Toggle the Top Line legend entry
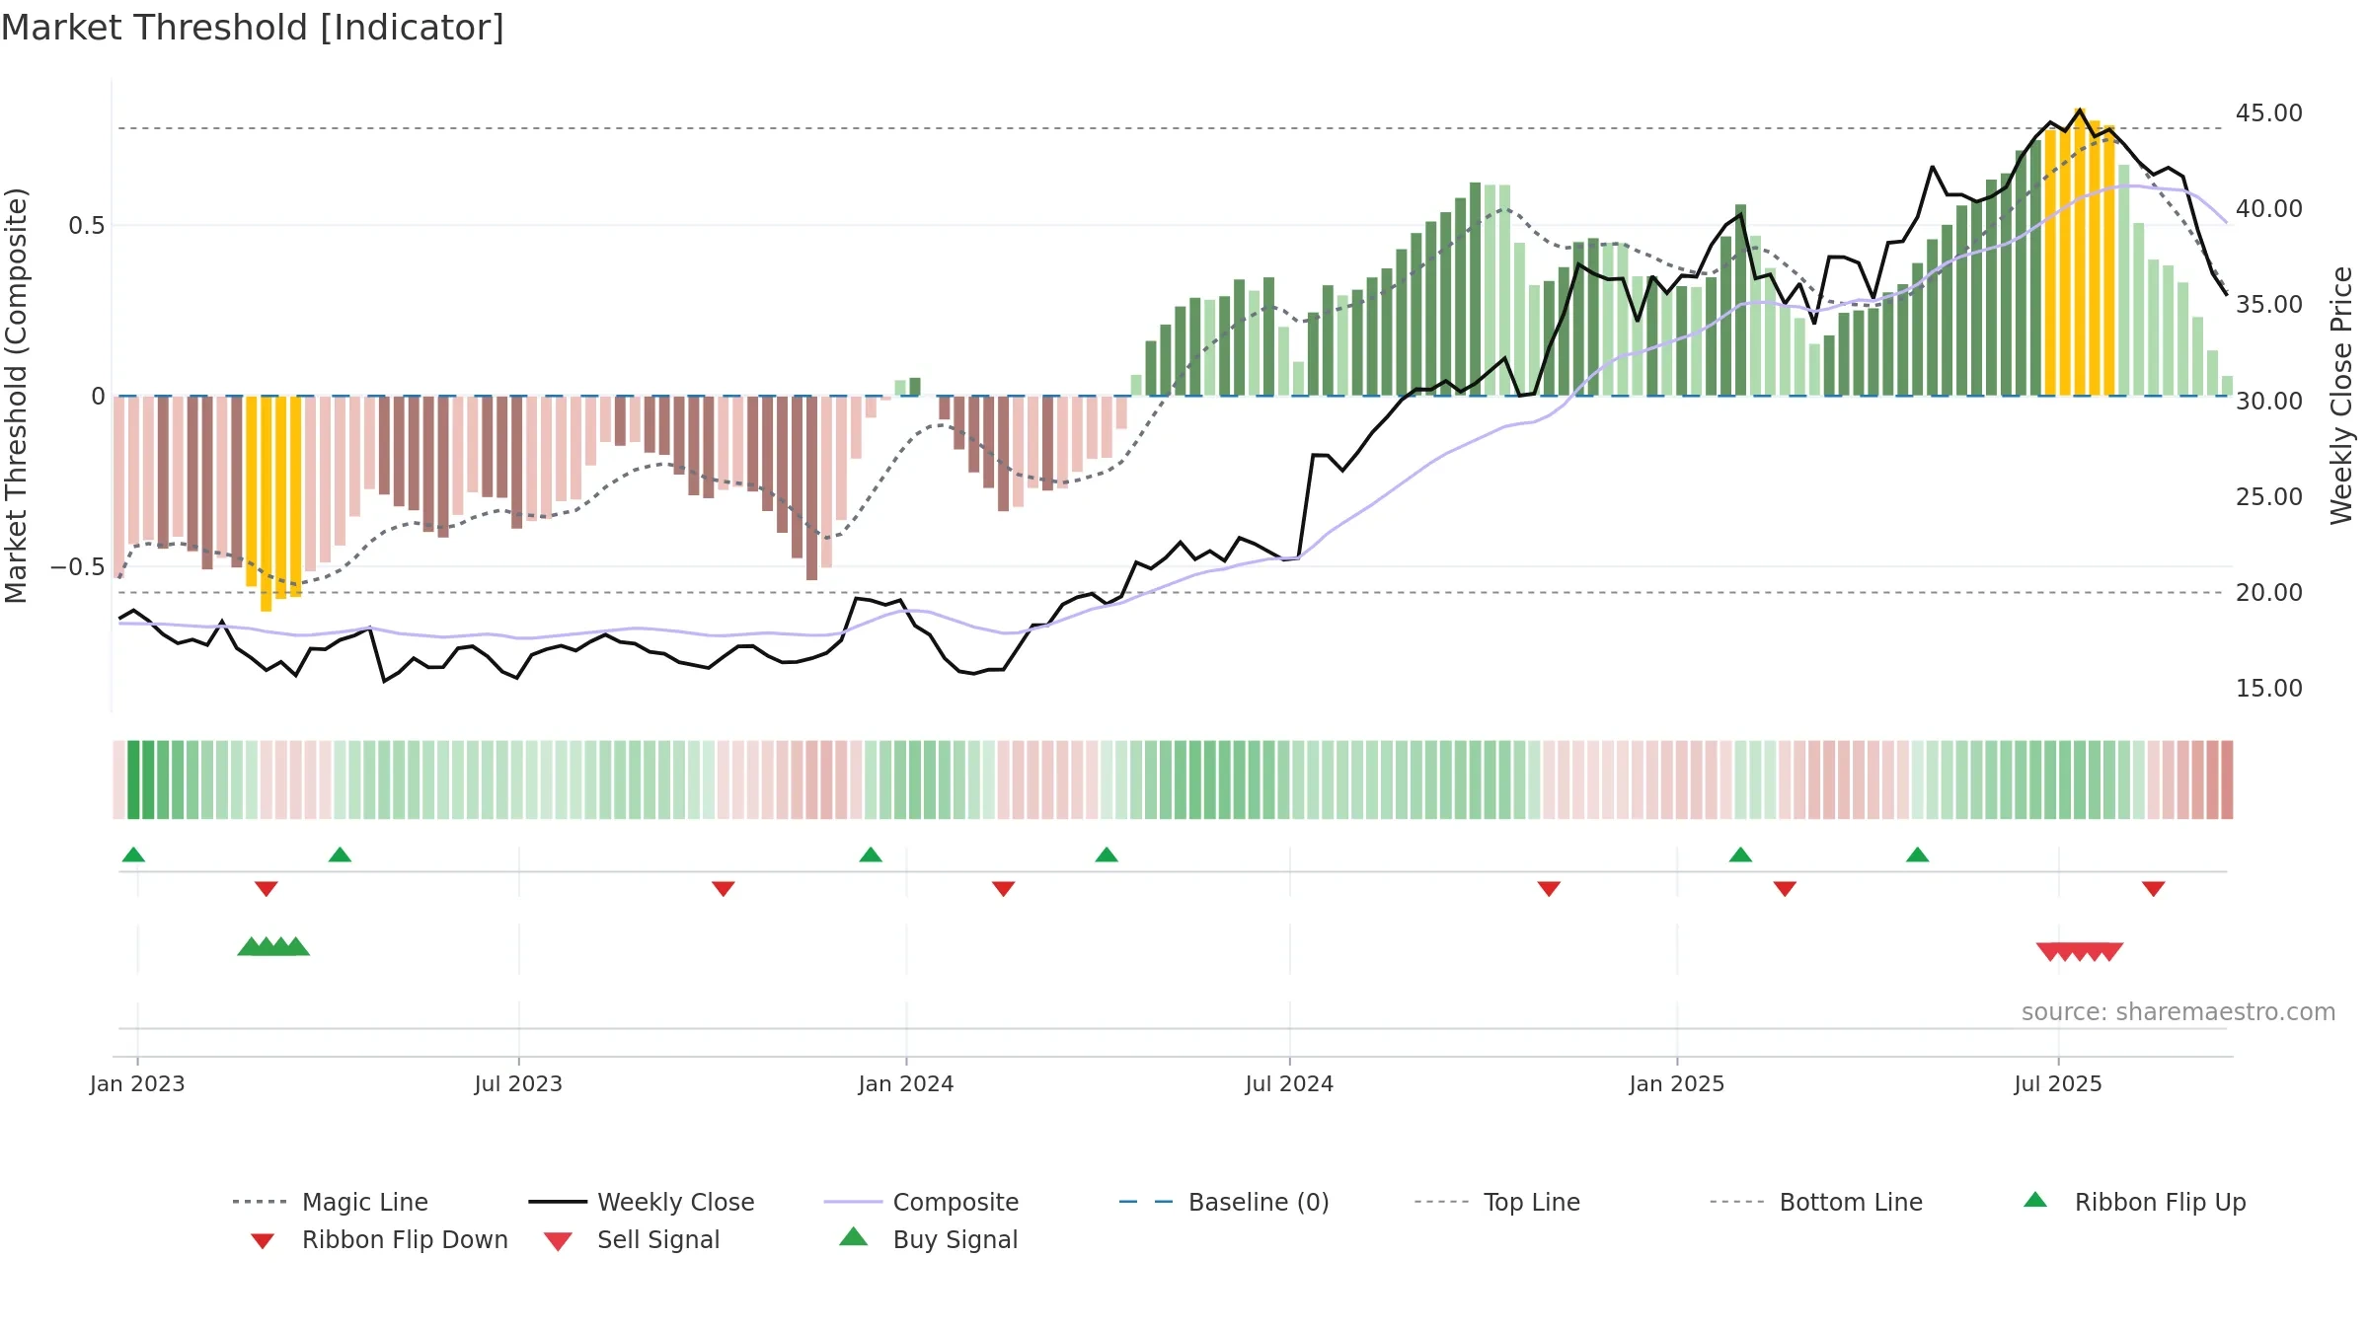The height and width of the screenshot is (1332, 2369). (x=1497, y=1202)
